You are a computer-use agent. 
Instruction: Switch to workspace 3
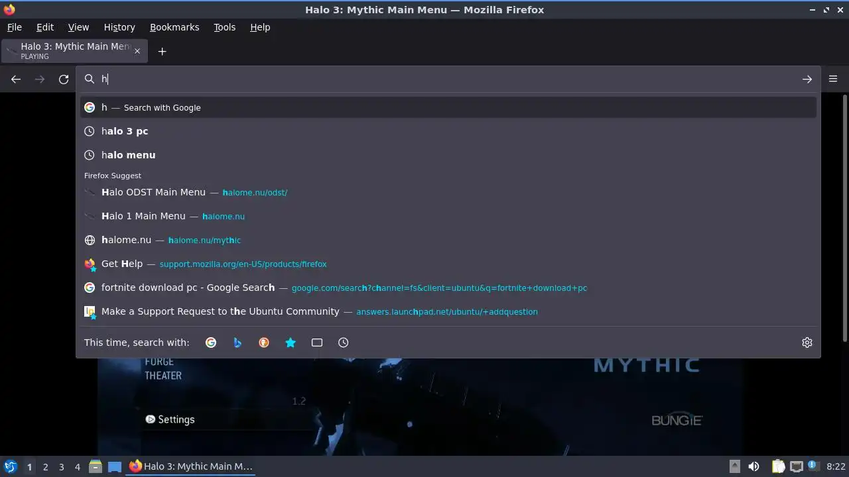coord(61,466)
